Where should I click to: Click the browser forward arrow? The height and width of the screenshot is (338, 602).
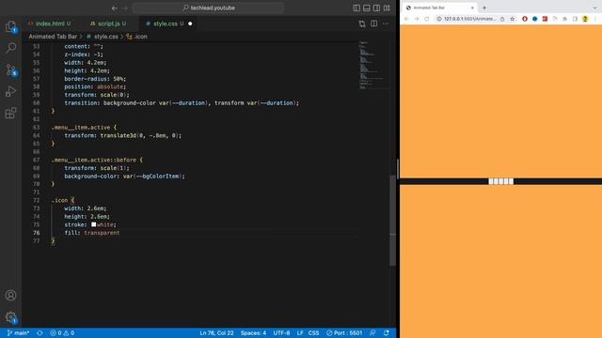(417, 19)
